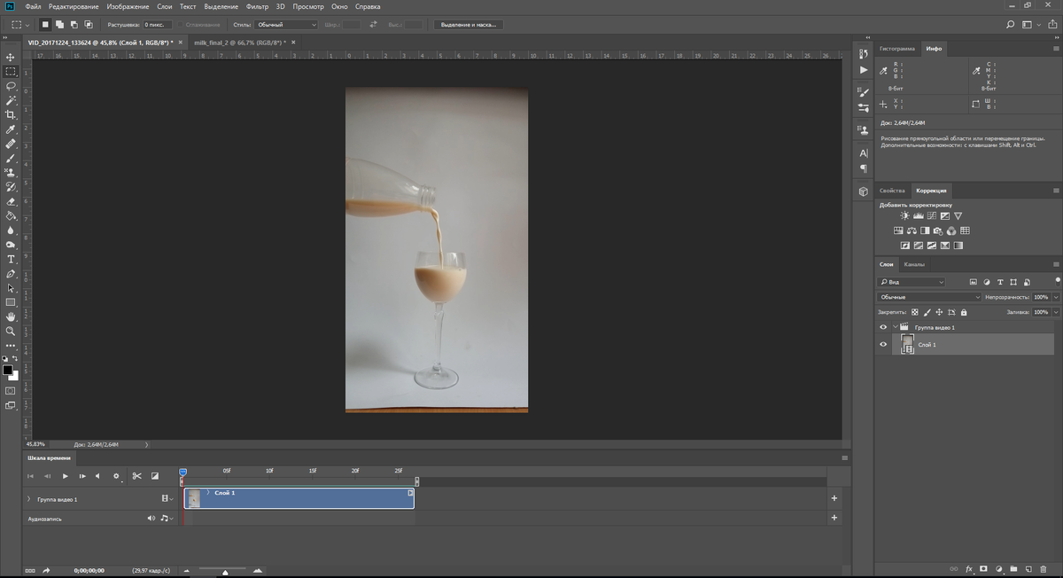Viewport: 1063px width, 578px height.
Task: Click lock position icon in Layers panel
Action: pos(939,312)
